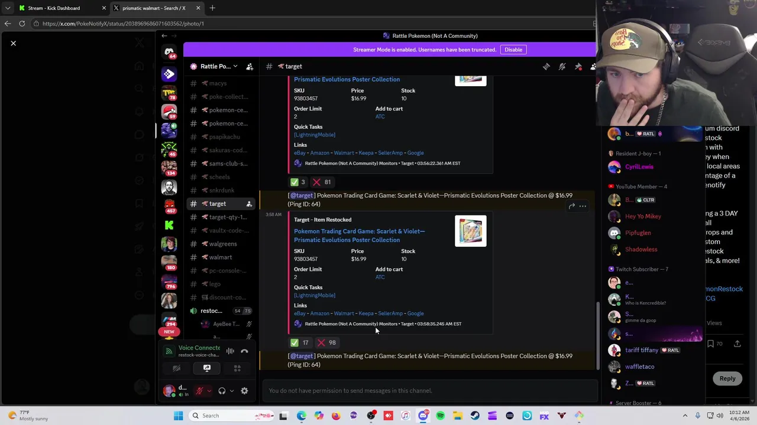Forward the restocked message arrow icon
This screenshot has width=757, height=425.
pos(571,206)
